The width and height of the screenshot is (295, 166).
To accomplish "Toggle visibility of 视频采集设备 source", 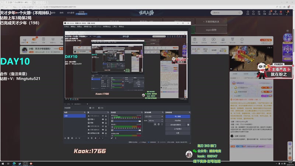I will [x=103, y=126].
